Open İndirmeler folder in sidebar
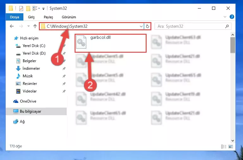This screenshot has height=160, width=243. coord(31,68)
